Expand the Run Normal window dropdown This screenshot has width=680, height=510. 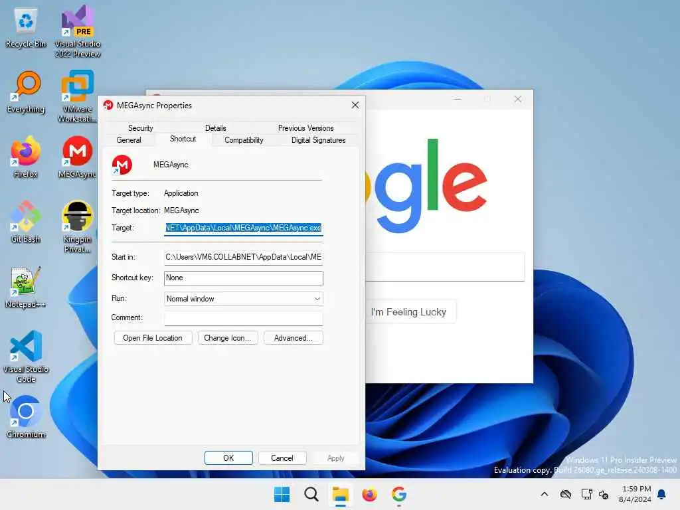click(x=243, y=299)
